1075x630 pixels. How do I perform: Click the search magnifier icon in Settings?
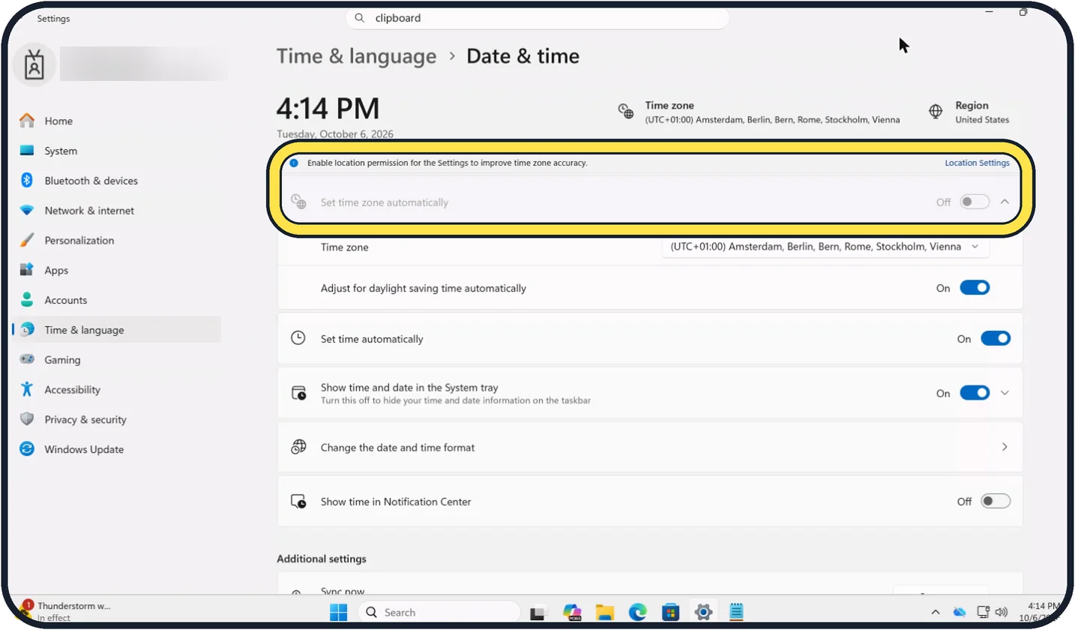tap(360, 18)
